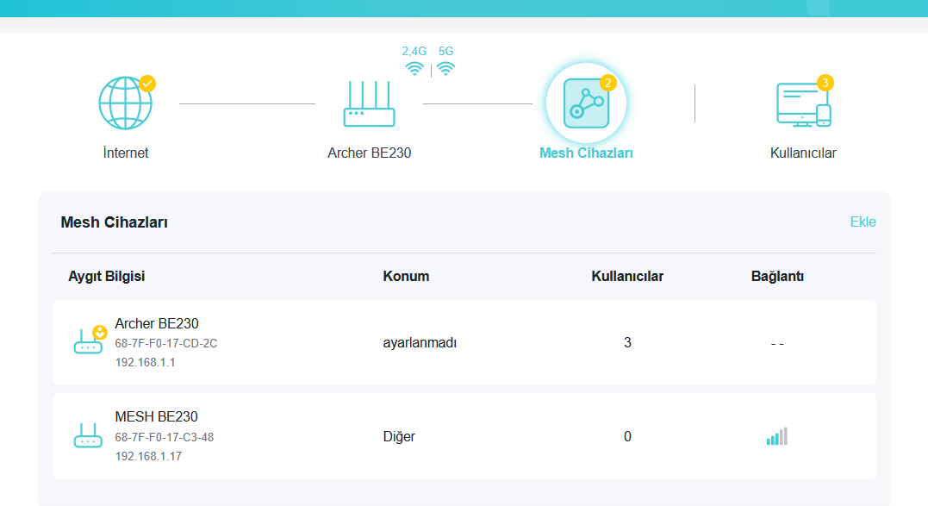
Task: Click the 5G band label
Action: coord(445,52)
